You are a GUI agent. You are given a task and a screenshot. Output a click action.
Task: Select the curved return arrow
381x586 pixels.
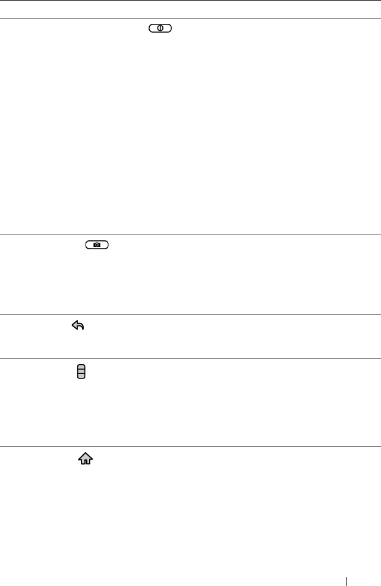point(78,325)
